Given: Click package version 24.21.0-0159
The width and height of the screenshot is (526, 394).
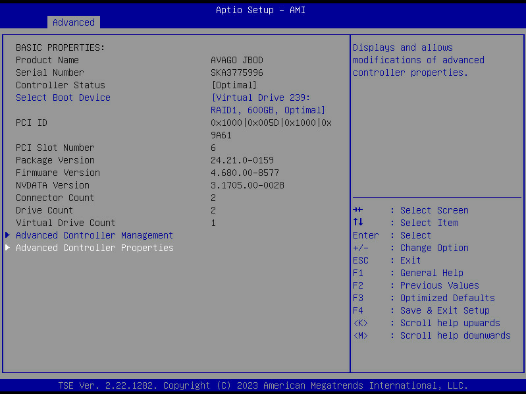Looking at the screenshot, I should tap(242, 160).
